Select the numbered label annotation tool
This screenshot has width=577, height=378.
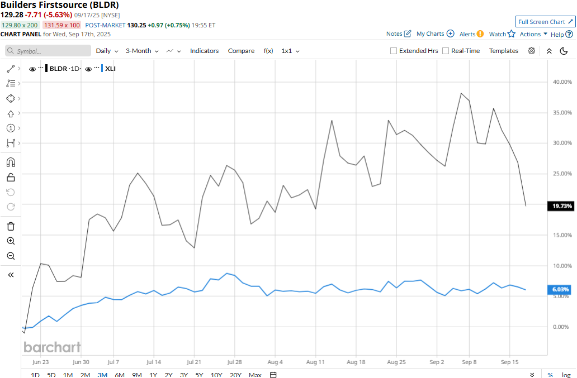[11, 128]
